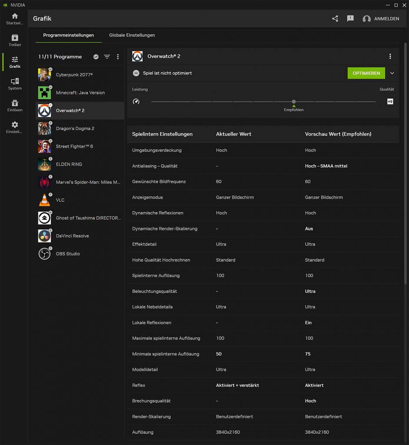Viewport: 409px width, 445px height.
Task: Click the Cyberpunk 2077 game icon
Action: click(x=45, y=75)
